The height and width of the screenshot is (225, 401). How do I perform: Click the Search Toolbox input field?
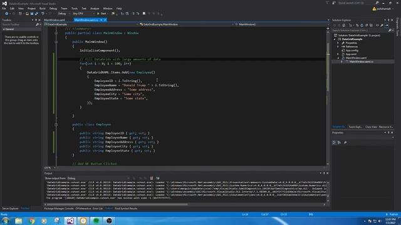point(18,24)
